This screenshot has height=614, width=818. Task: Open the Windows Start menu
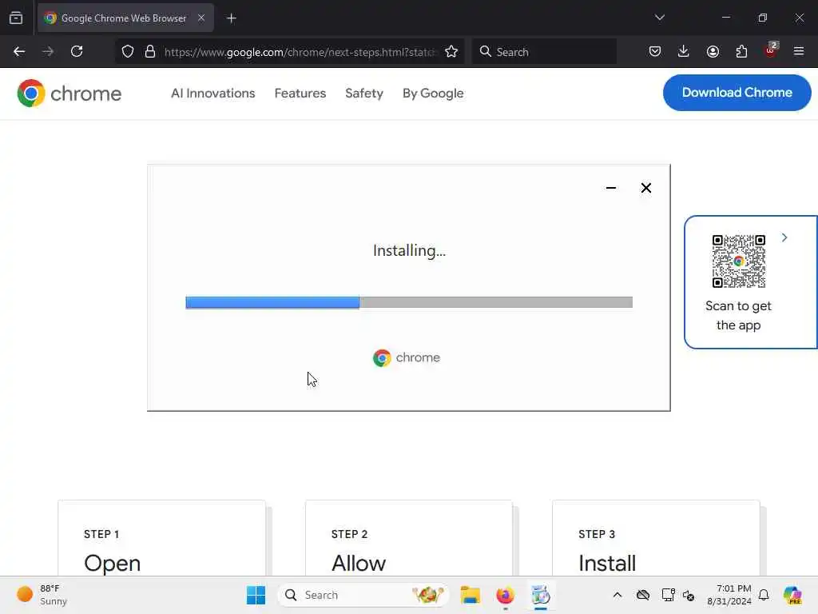click(x=256, y=595)
